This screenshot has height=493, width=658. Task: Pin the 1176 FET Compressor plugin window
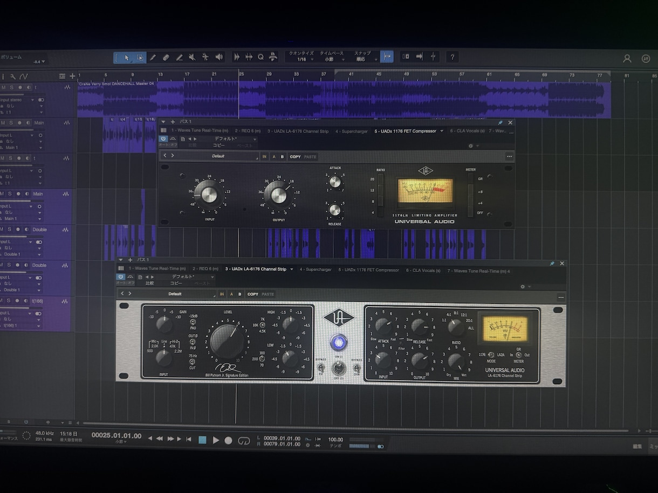(500, 122)
